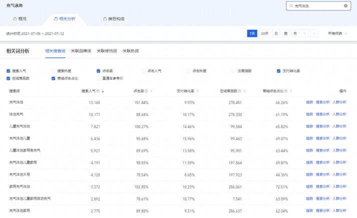Uncheck the 搜索人气 metric checkbox
Image resolution: width=357 pixels, height=218 pixels.
(x=9, y=71)
